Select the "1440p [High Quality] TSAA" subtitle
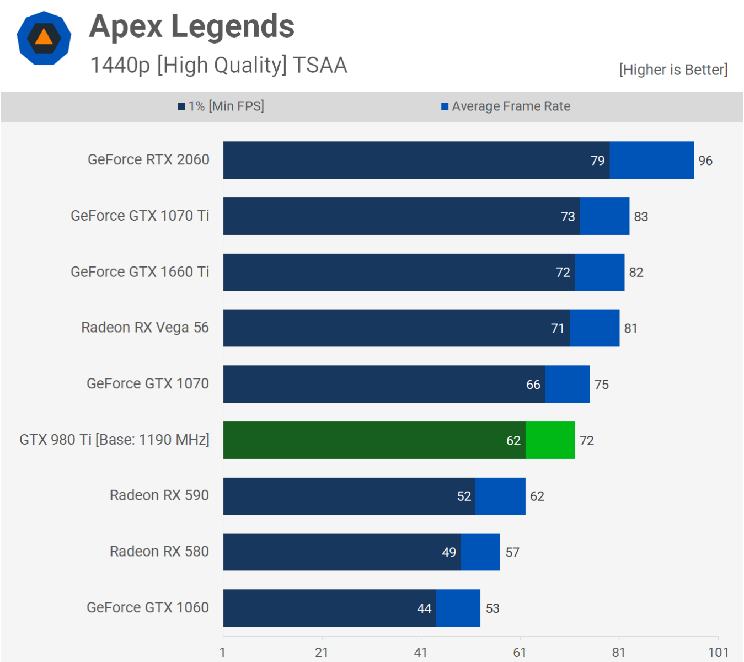 [218, 65]
